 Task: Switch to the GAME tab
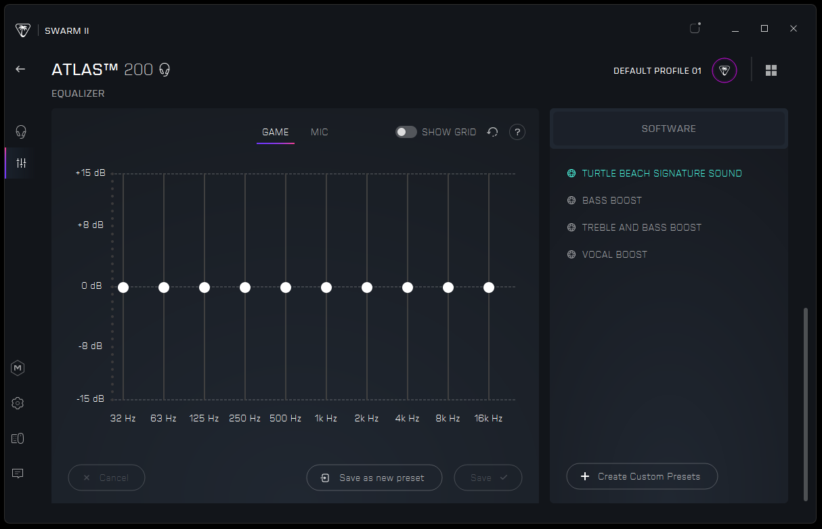pyautogui.click(x=276, y=133)
